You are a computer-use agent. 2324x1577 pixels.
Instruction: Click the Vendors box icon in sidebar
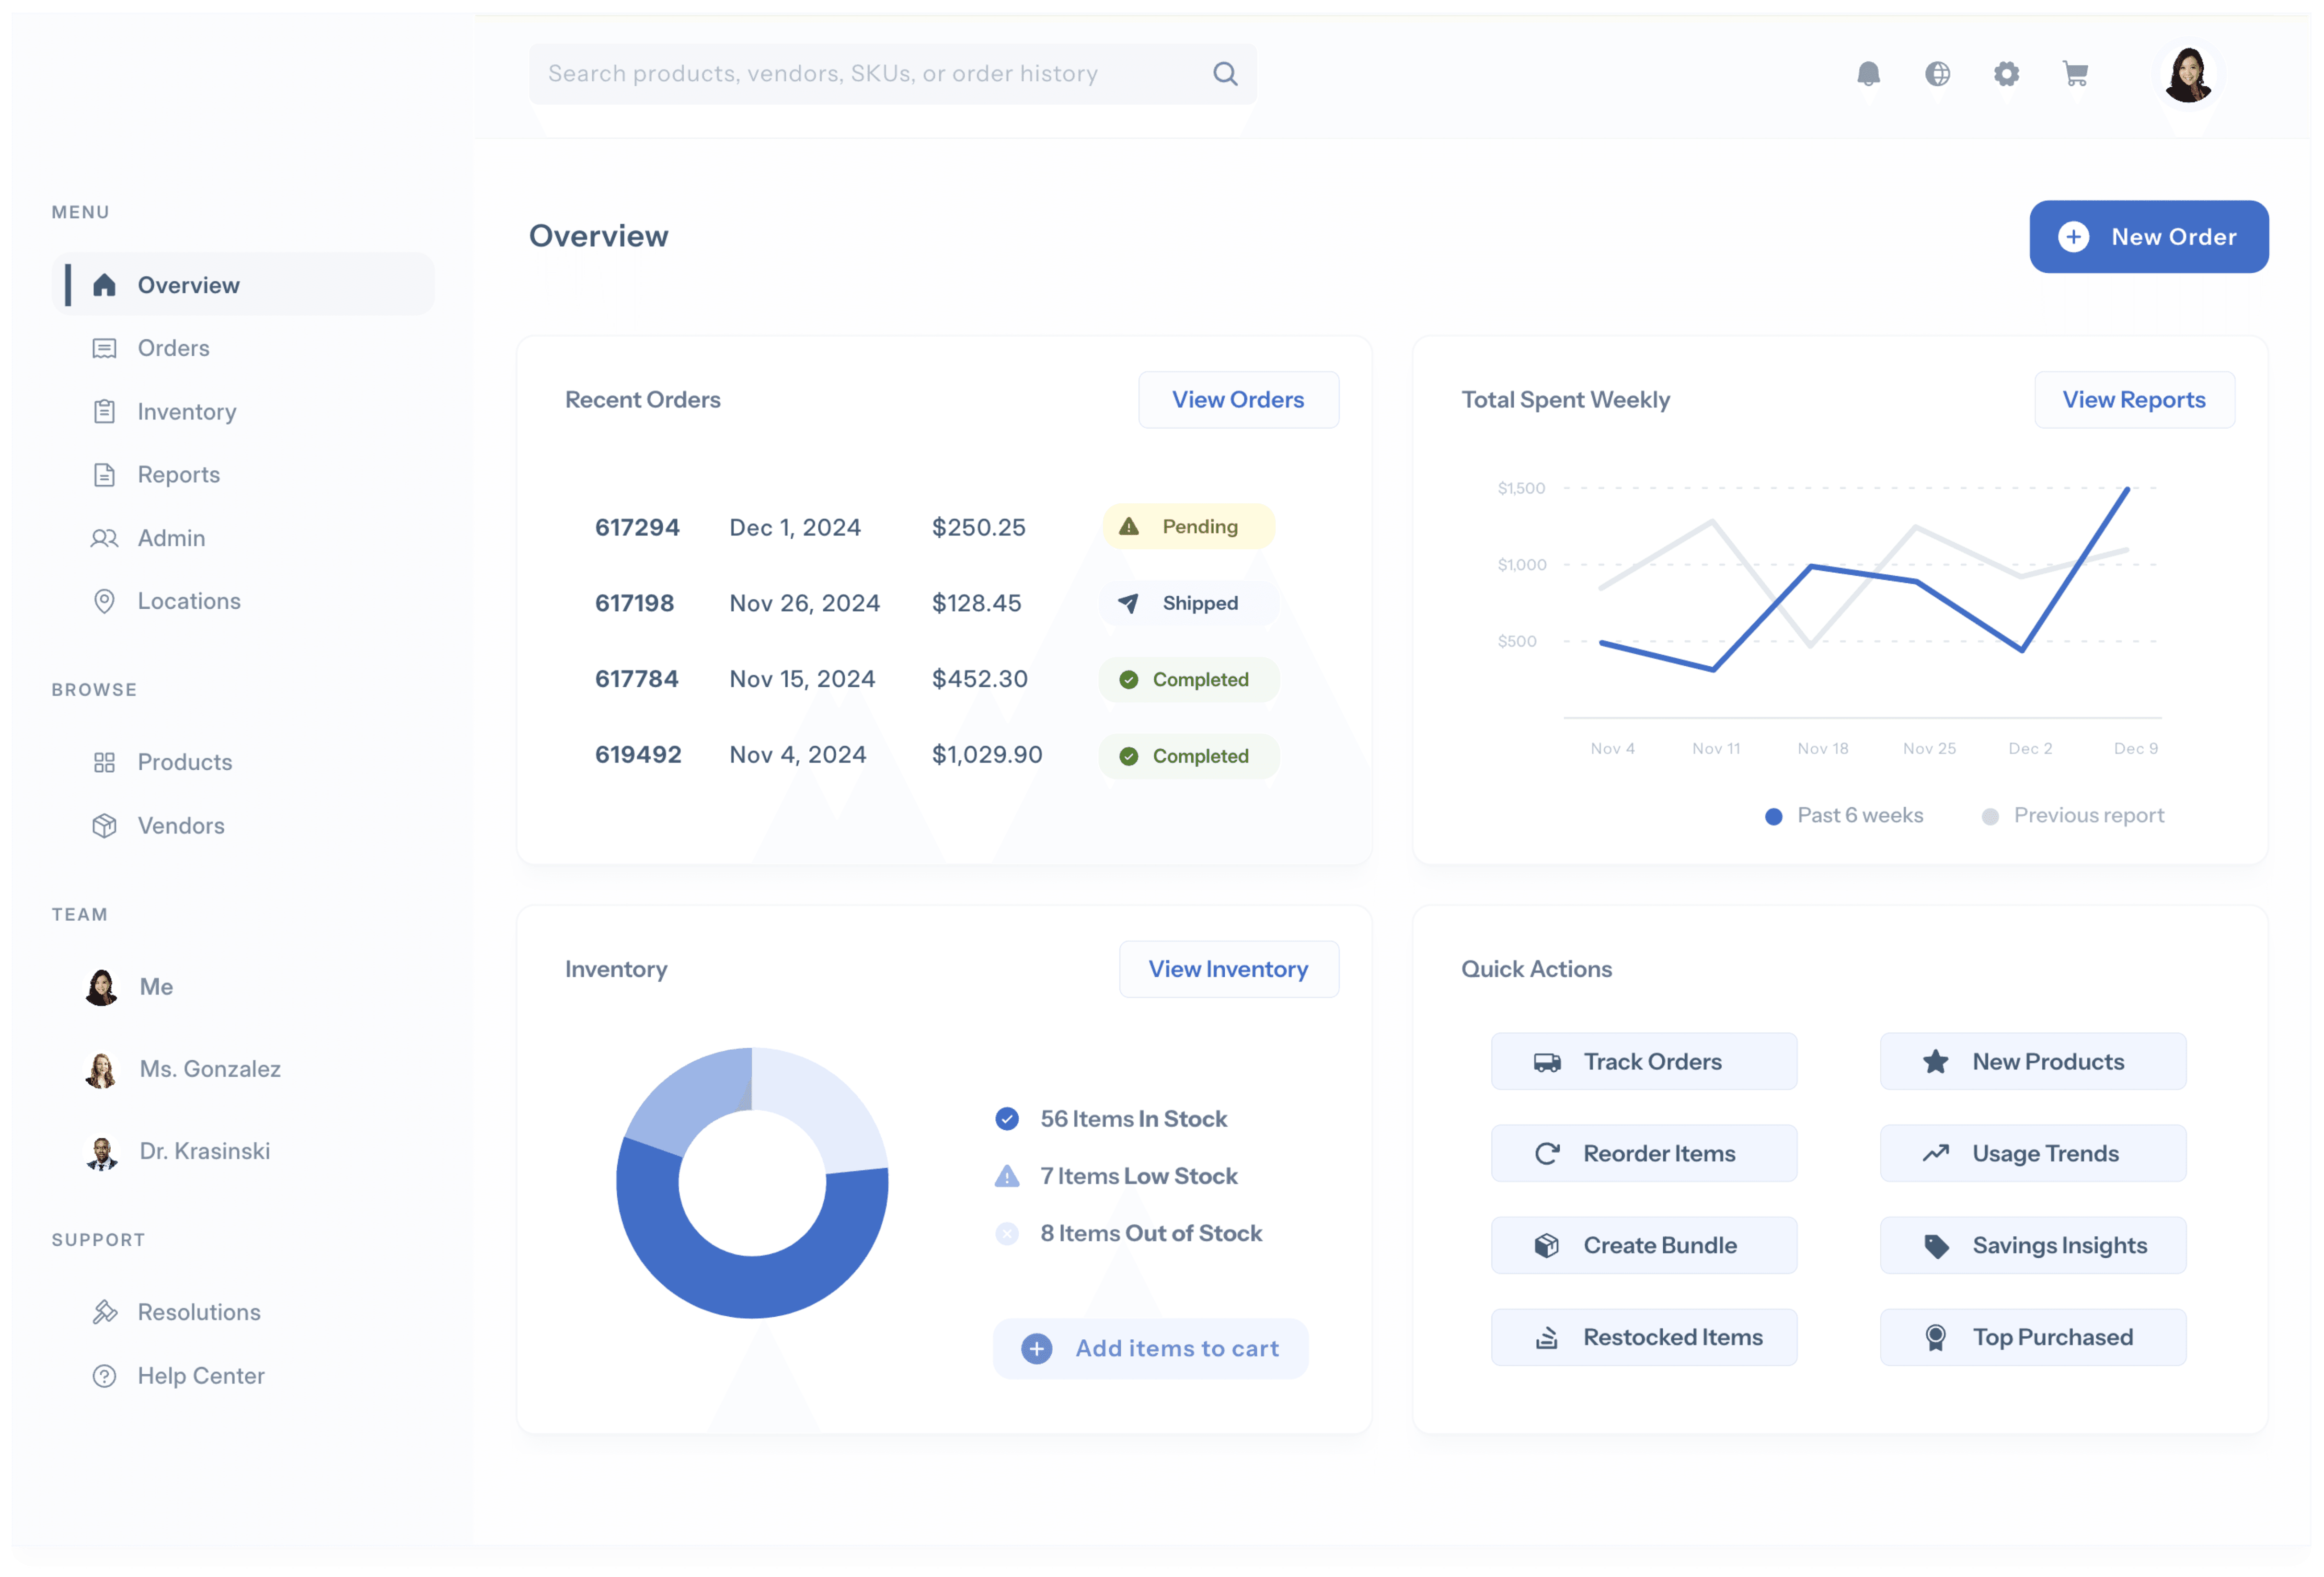click(104, 825)
